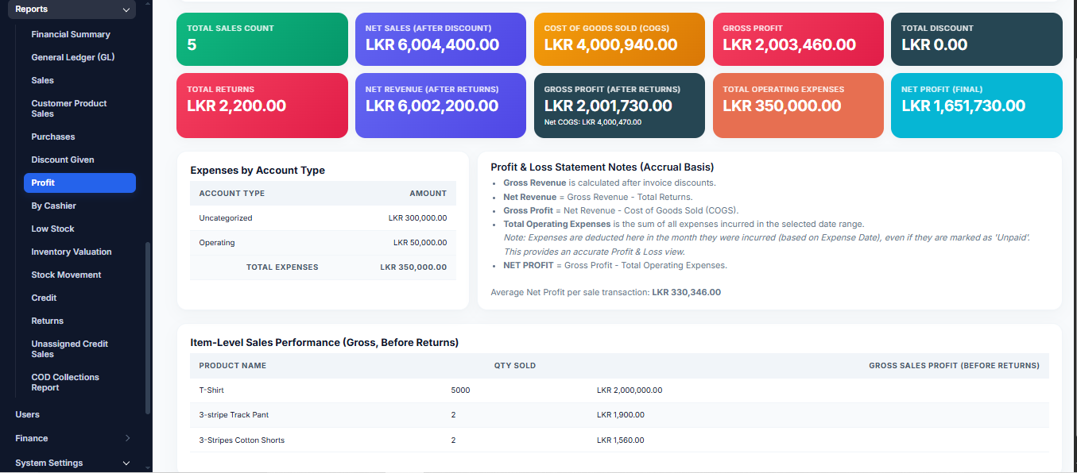Click the Gross Profit LKR 2,003,460.00 card
Viewport: 1077px width, 473px height.
tap(798, 39)
